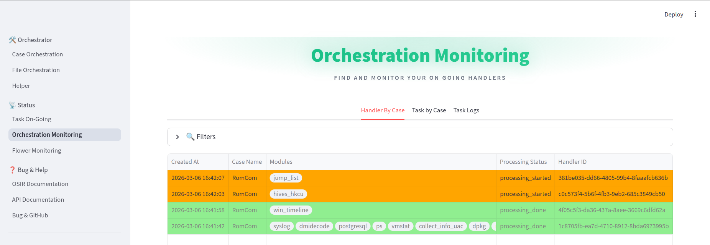Click the ps module tag
Viewport: 710px width, 245px height.
pos(379,226)
